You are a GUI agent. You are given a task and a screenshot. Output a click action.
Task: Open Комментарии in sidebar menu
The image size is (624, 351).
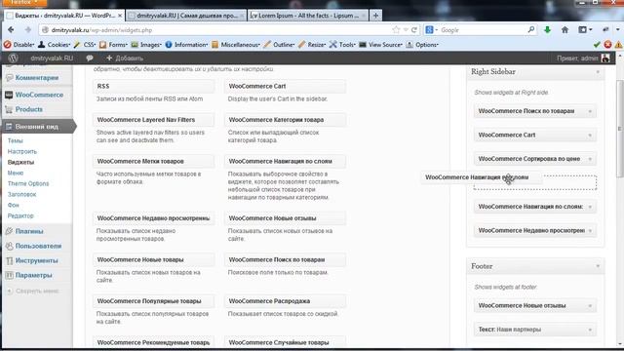[37, 78]
